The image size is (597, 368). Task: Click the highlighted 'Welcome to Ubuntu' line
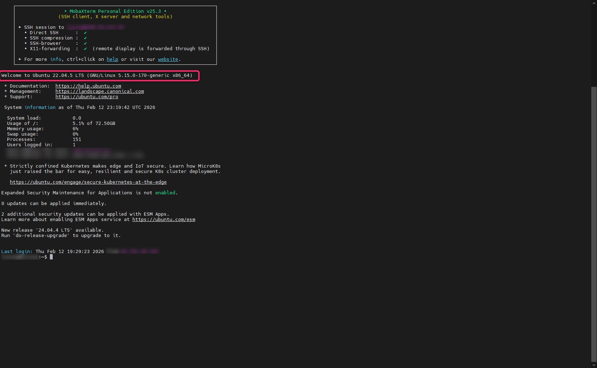click(97, 75)
